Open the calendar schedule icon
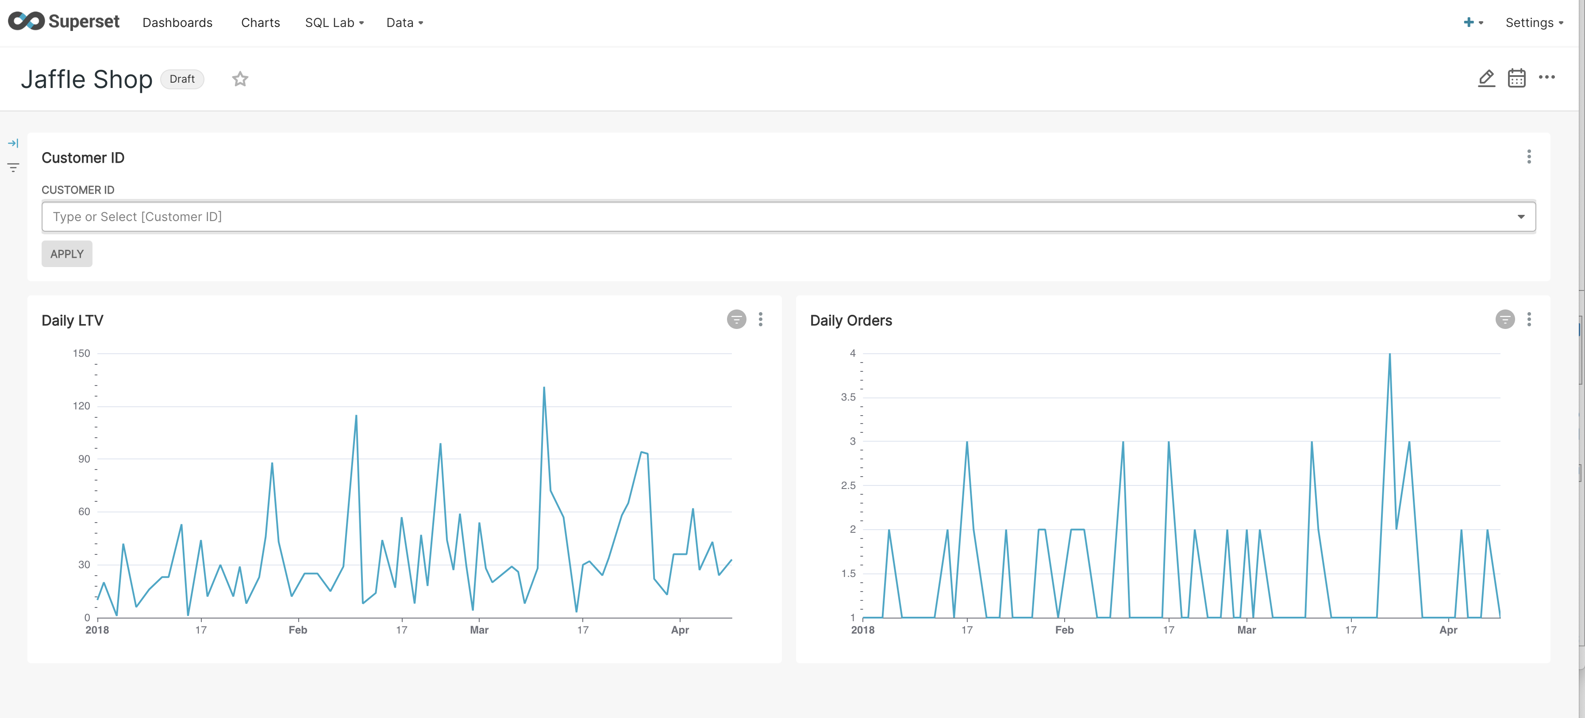Viewport: 1585px width, 718px height. [x=1516, y=78]
